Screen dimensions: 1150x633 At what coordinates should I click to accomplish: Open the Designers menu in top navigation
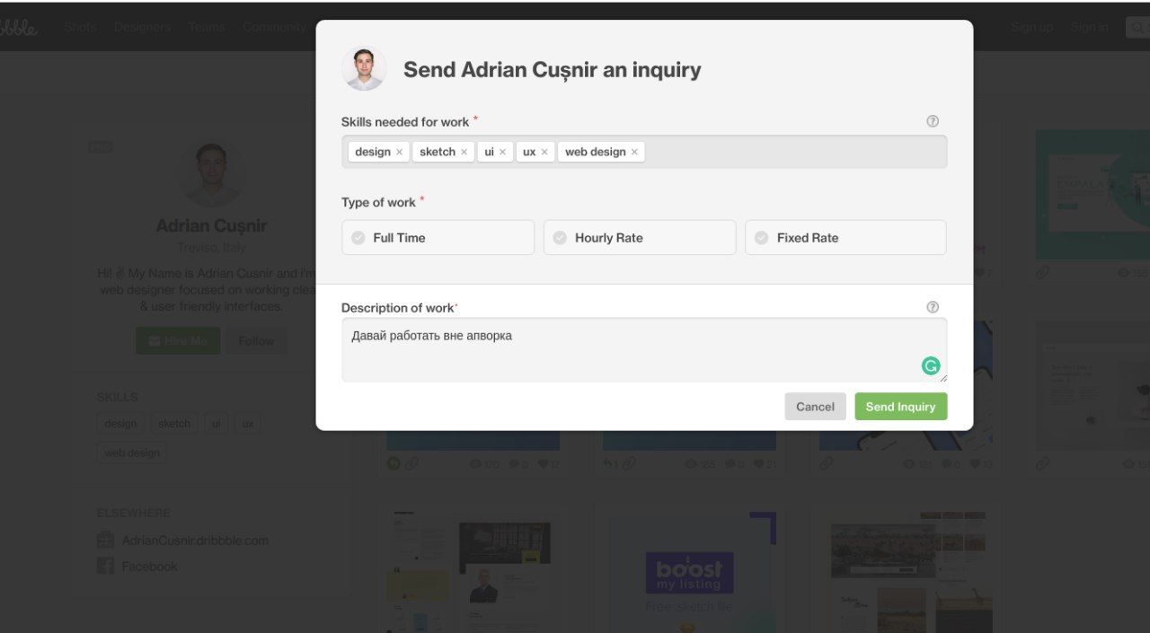(x=142, y=27)
